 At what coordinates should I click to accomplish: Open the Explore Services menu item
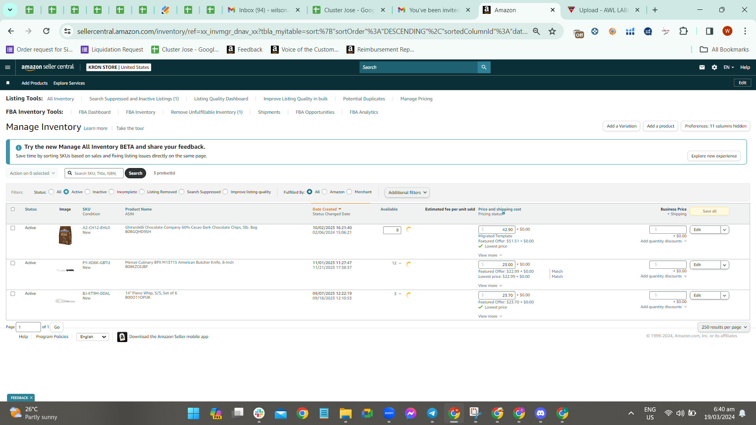point(69,83)
